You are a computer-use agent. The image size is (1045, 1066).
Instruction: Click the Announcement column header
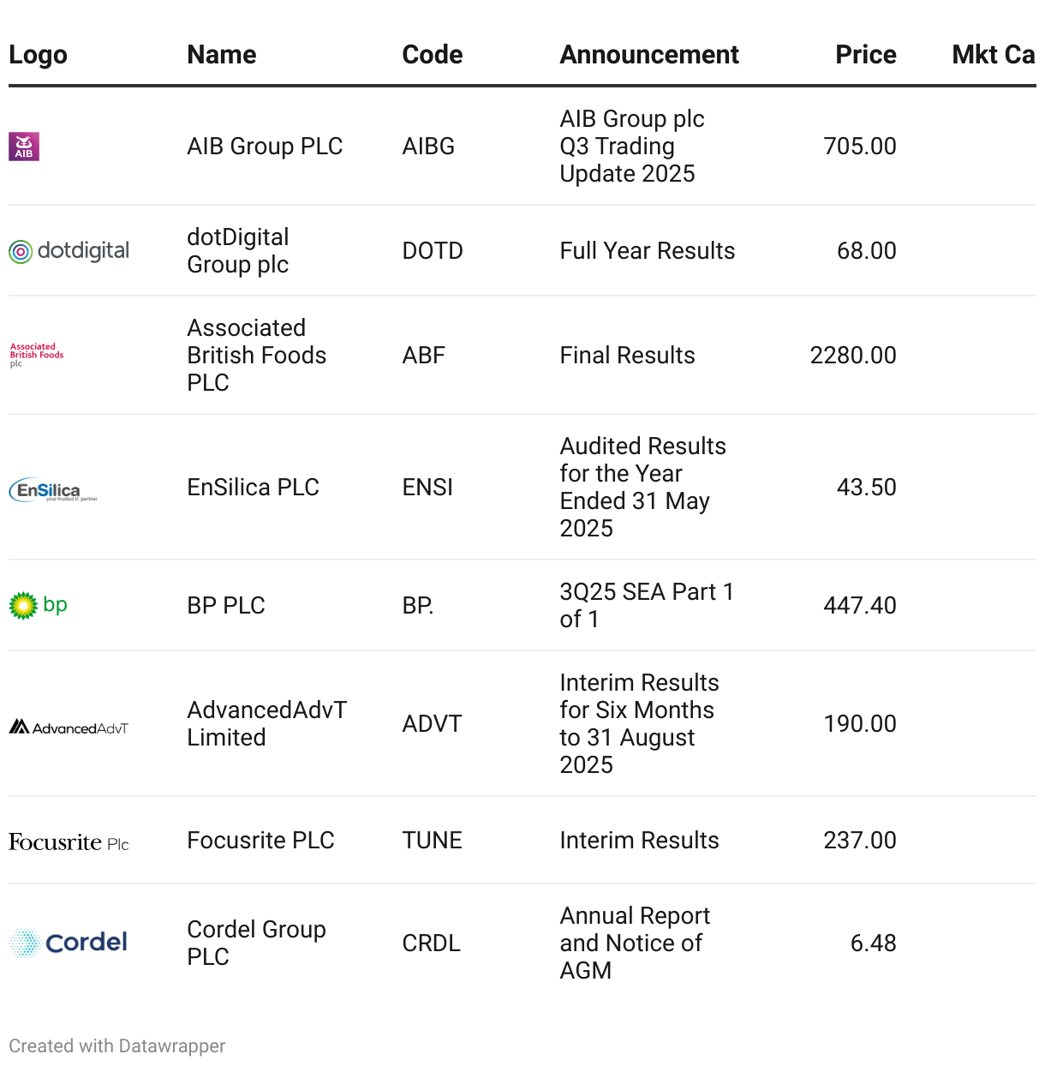pos(649,55)
